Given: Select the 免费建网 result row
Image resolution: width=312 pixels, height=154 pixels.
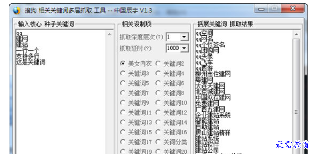Looking at the screenshot, I should coord(207,104).
